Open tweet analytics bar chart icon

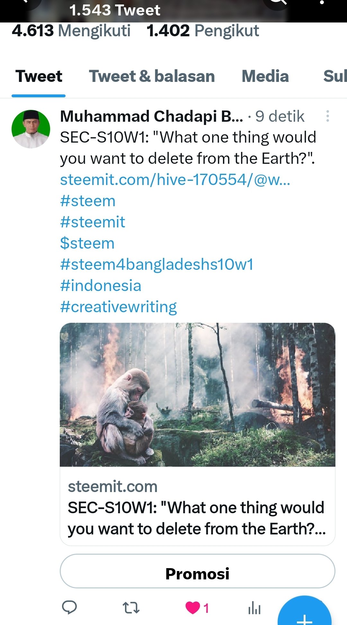coord(254,608)
